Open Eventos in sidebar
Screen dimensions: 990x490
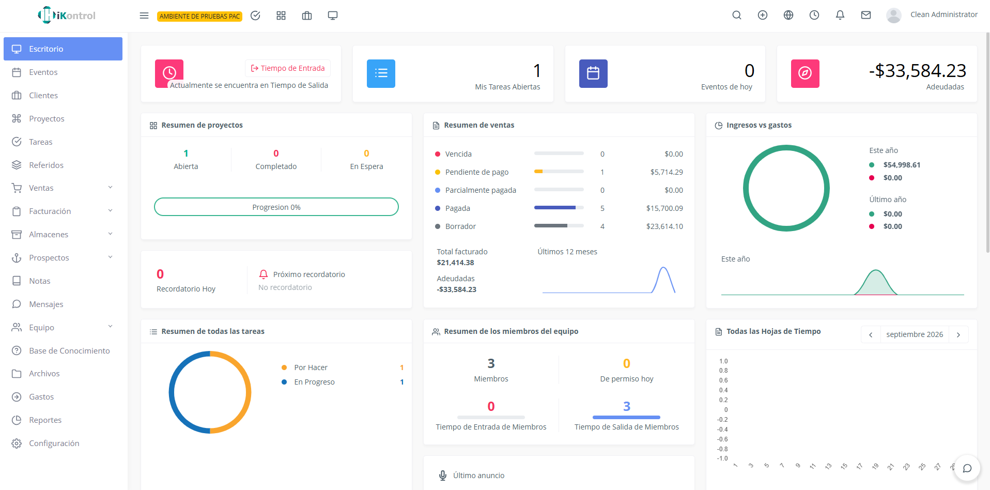click(x=63, y=72)
